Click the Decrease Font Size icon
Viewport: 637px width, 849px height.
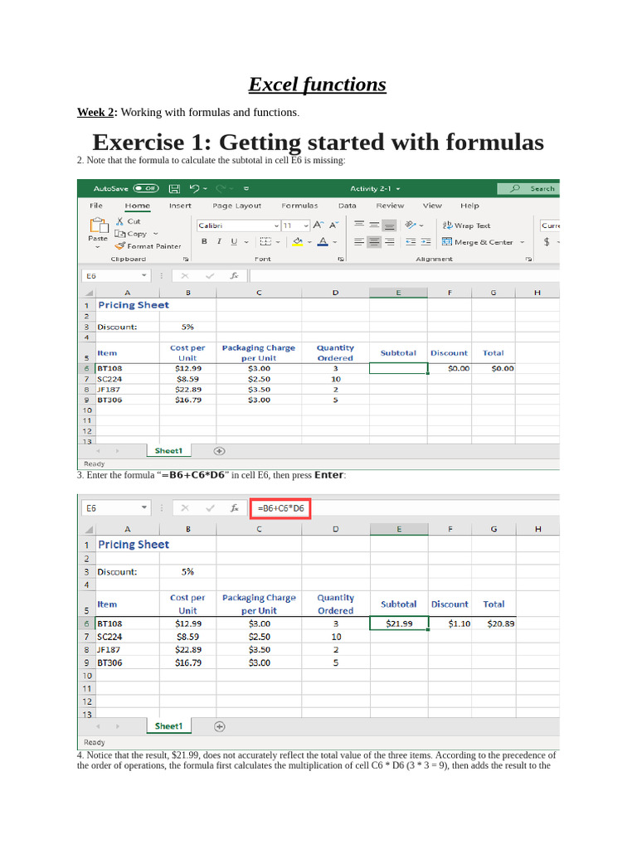334,226
